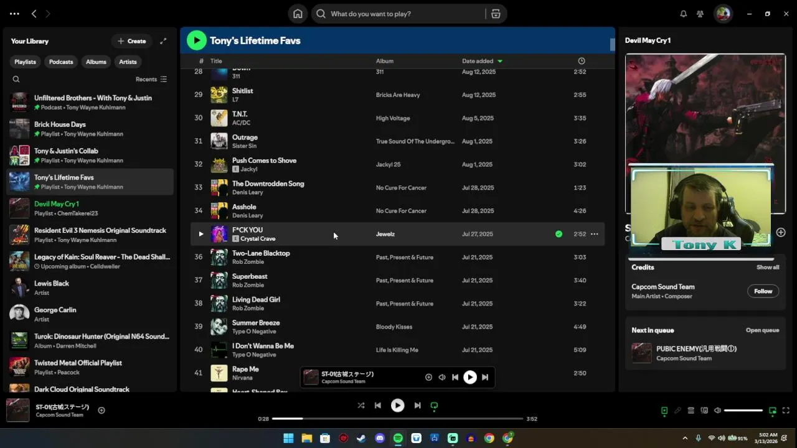The width and height of the screenshot is (797, 448).
Task: Filter library by Playlists
Action: pyautogui.click(x=25, y=62)
